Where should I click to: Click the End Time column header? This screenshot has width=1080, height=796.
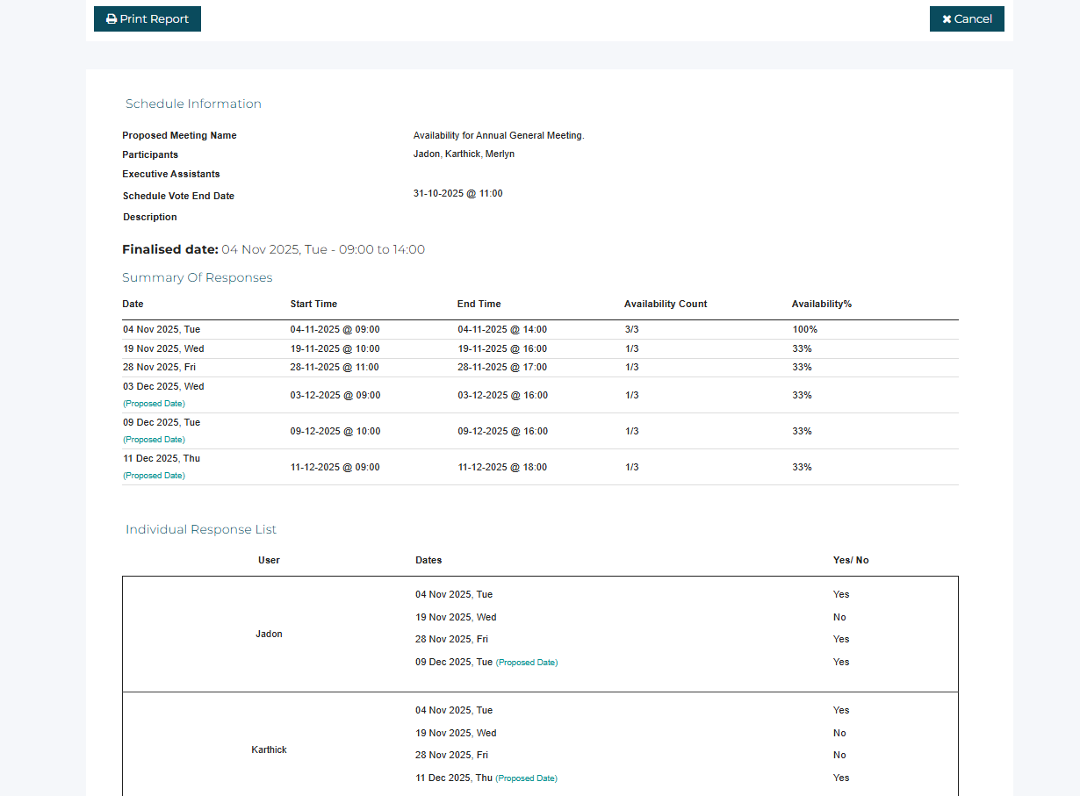(479, 304)
